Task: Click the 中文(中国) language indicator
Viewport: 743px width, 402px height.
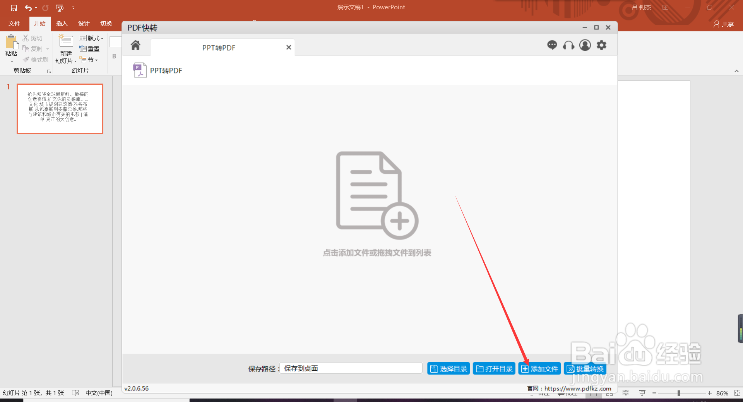Action: coord(99,393)
